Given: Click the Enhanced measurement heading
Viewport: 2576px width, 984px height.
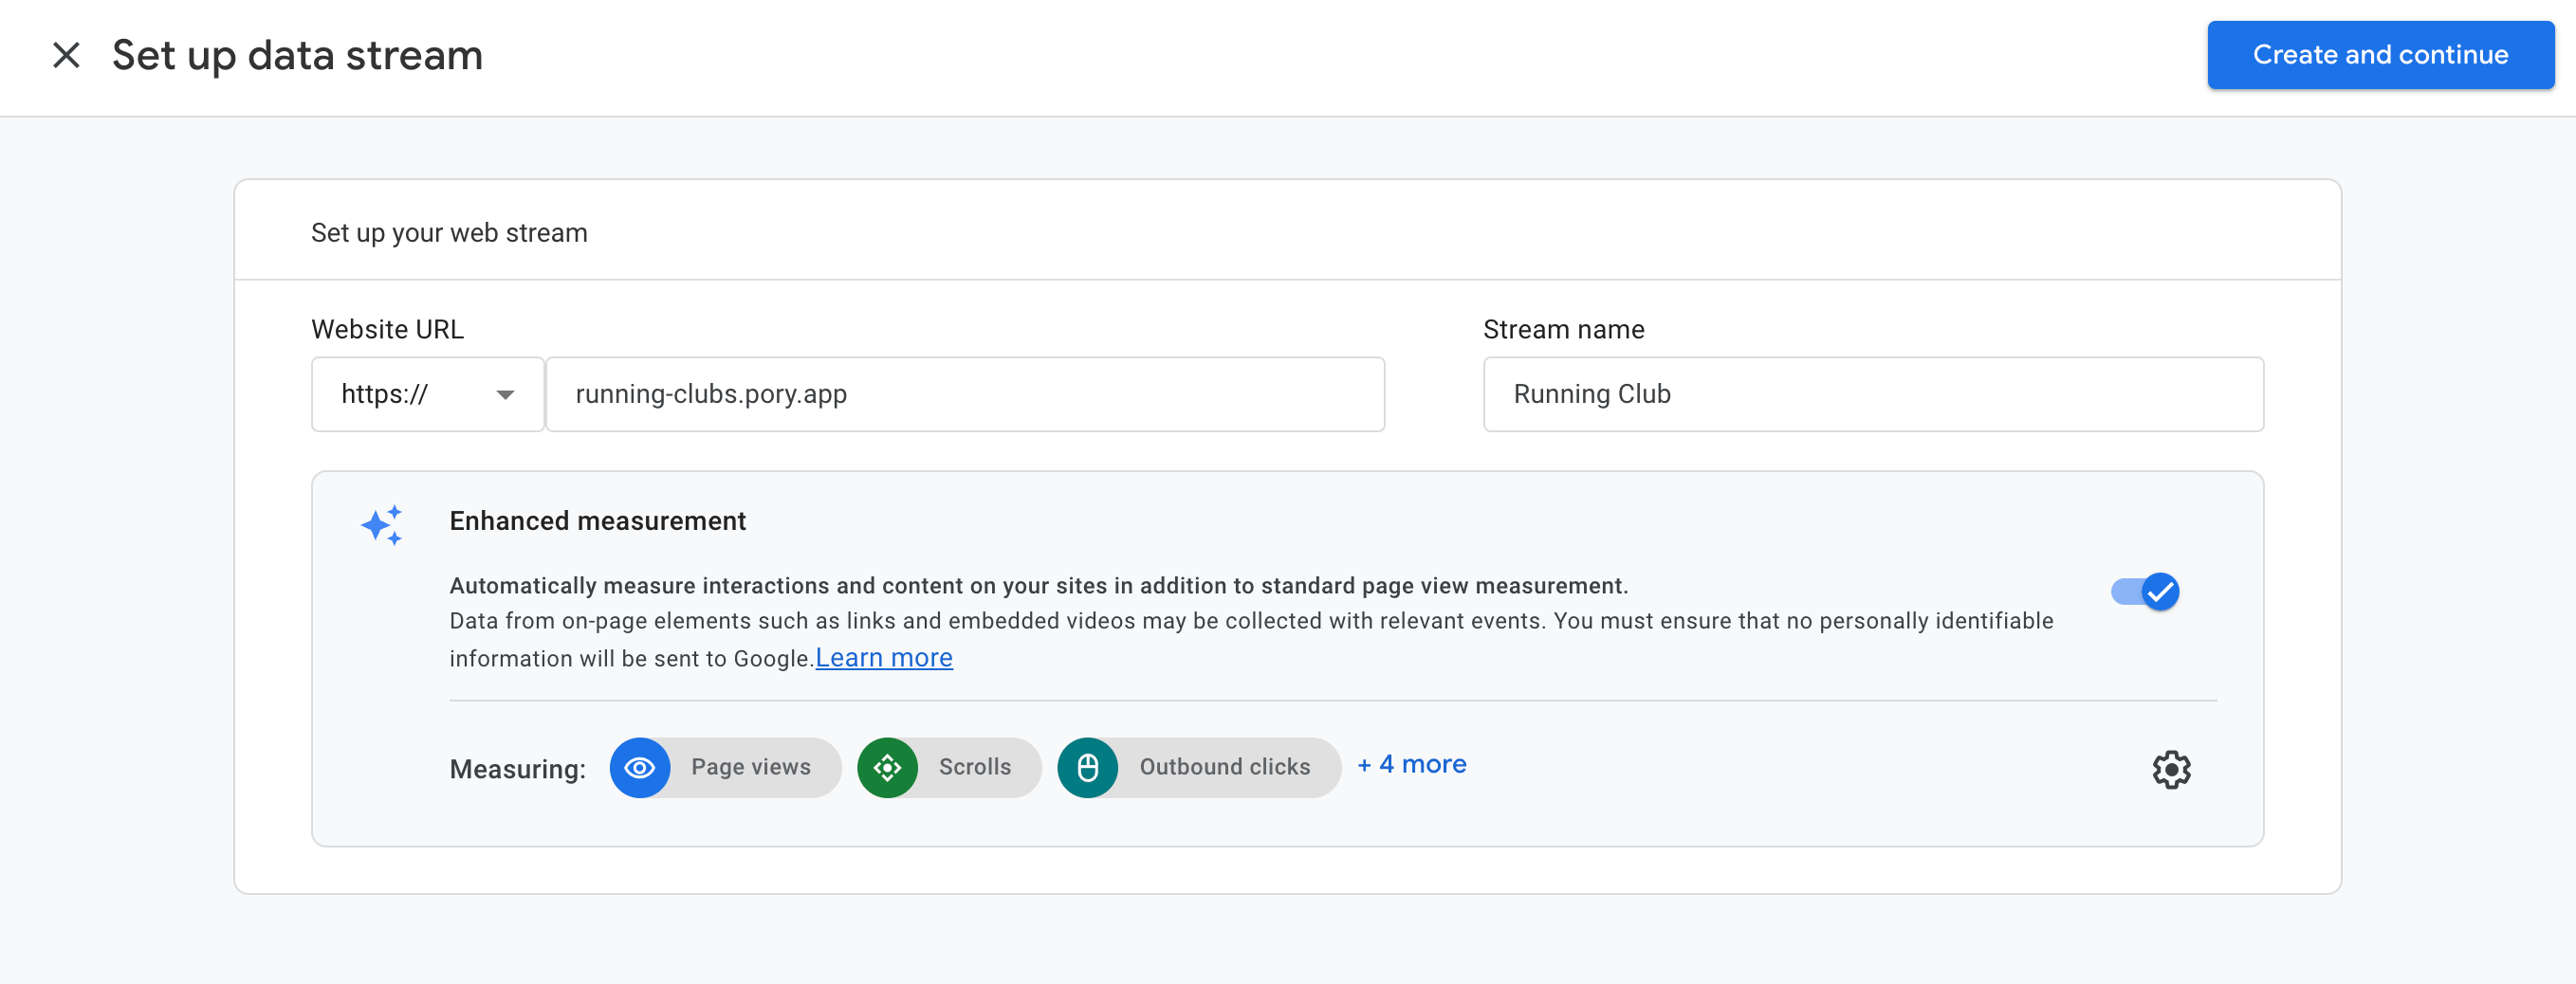Looking at the screenshot, I should pyautogui.click(x=598, y=521).
